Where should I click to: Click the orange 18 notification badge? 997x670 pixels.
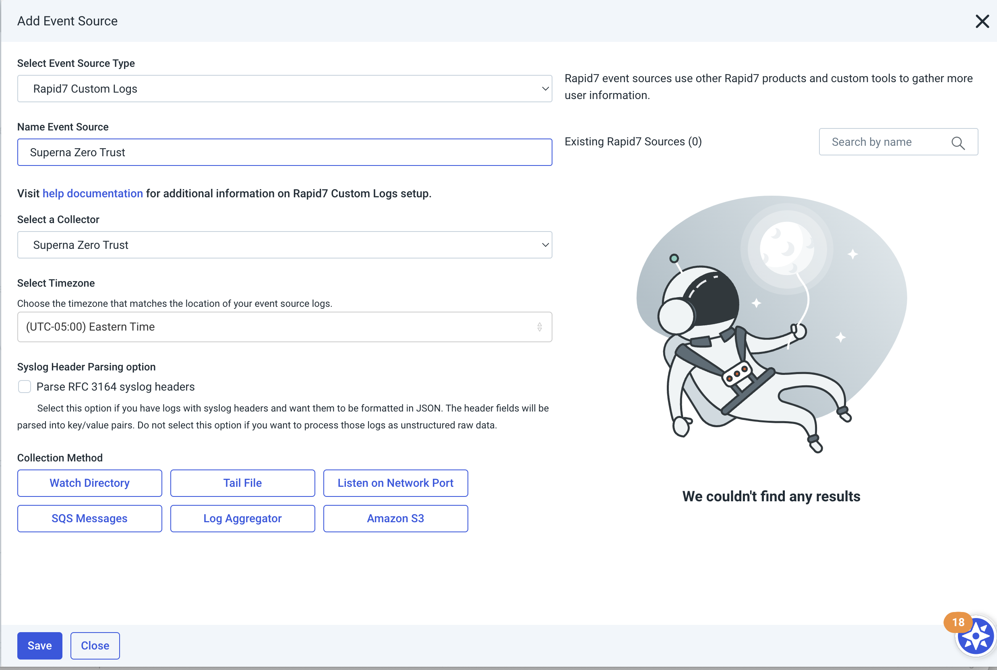pos(958,622)
